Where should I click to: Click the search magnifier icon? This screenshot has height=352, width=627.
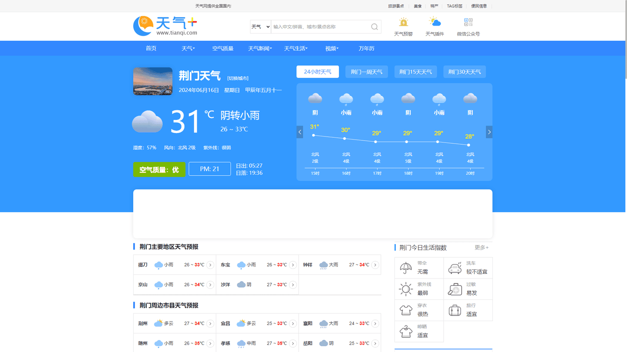(x=374, y=27)
